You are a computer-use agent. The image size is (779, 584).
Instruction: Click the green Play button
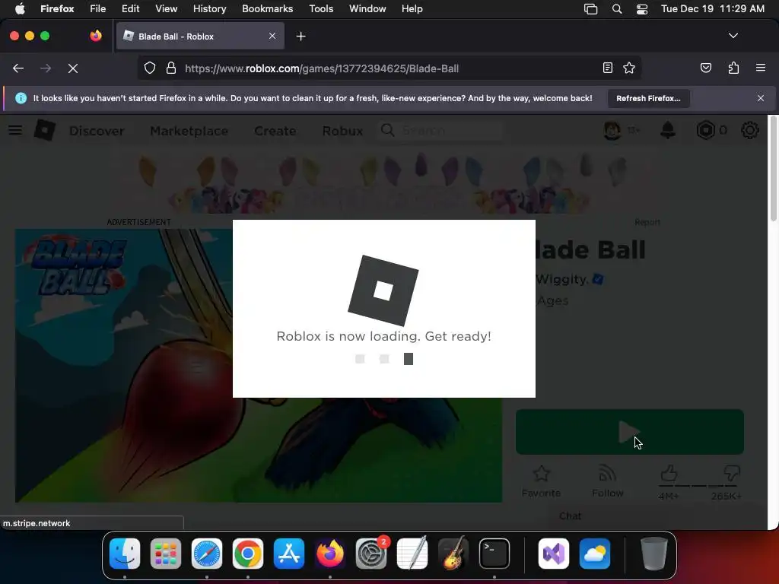629,432
